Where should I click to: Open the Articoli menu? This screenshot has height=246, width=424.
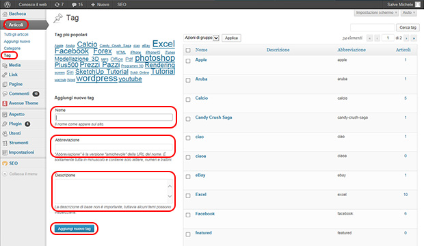16,25
